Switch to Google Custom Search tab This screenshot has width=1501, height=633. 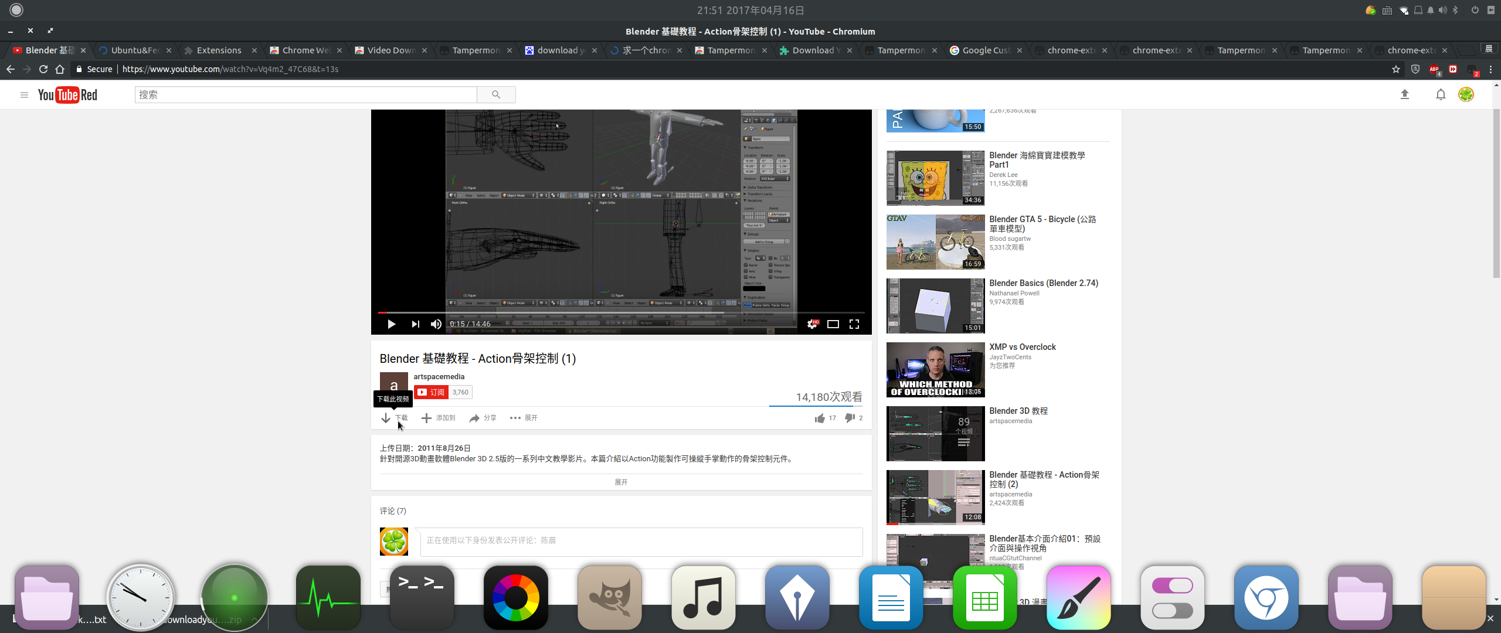tap(986, 50)
